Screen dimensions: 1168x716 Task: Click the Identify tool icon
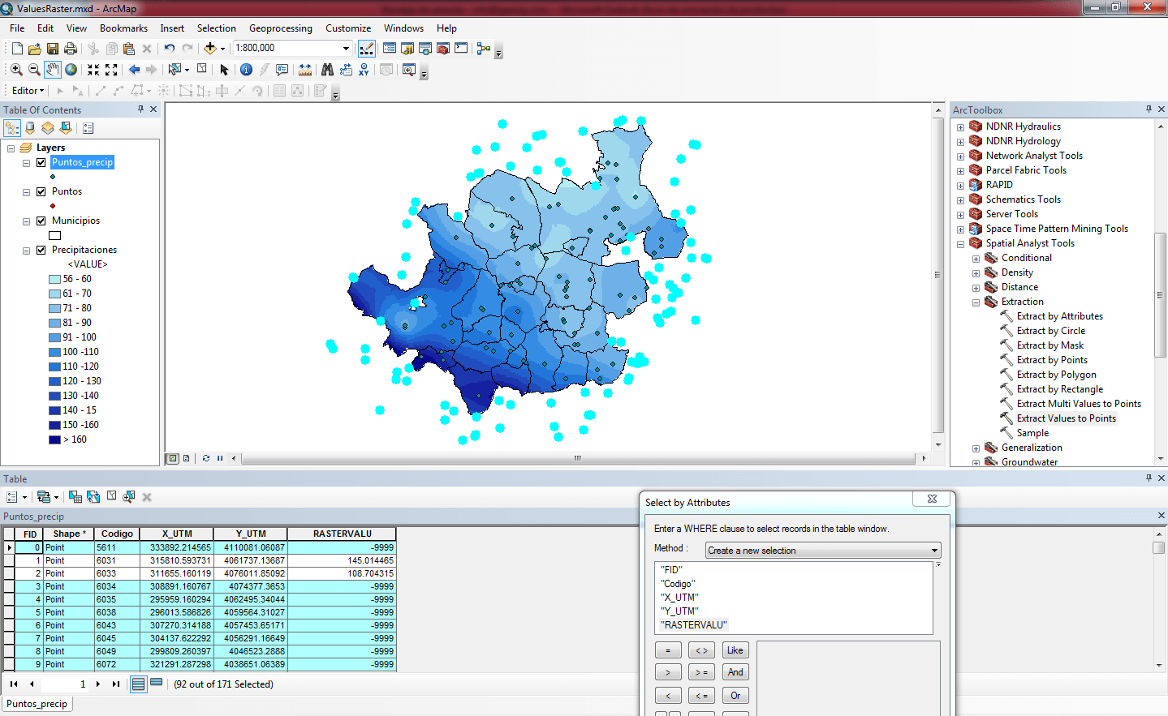click(246, 70)
